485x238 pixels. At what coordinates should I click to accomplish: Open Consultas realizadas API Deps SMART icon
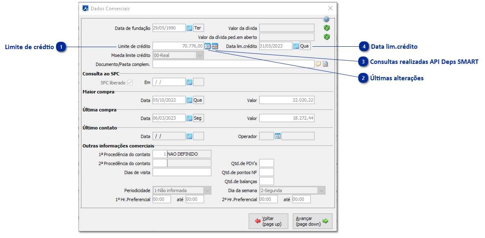(x=215, y=46)
